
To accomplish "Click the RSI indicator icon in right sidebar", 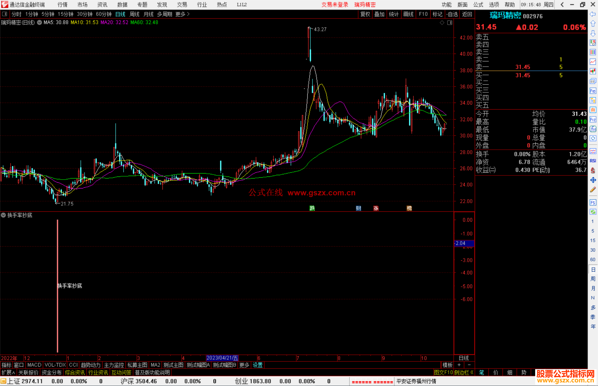I will click(593, 161).
